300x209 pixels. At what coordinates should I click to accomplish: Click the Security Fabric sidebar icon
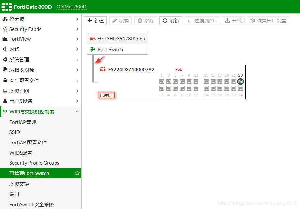point(5,29)
